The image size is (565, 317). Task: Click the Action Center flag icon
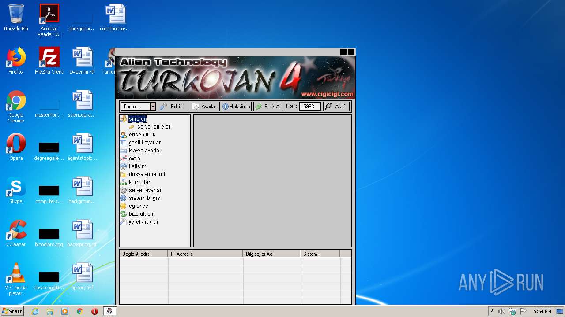coord(523,311)
